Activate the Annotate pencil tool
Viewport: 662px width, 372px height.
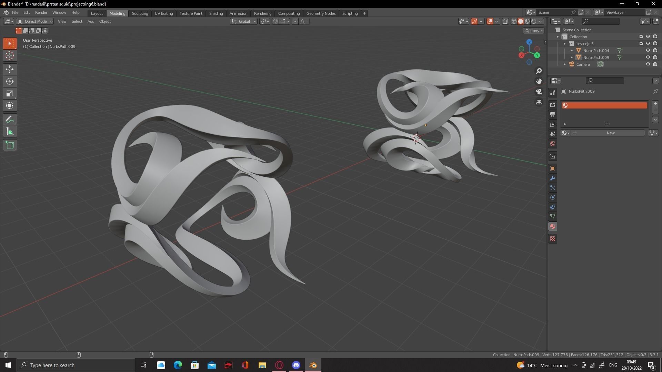tap(10, 120)
